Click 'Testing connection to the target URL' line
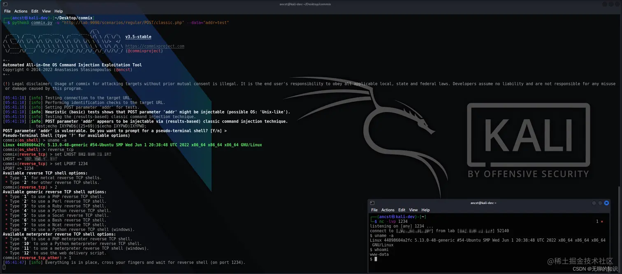 [x=67, y=98]
